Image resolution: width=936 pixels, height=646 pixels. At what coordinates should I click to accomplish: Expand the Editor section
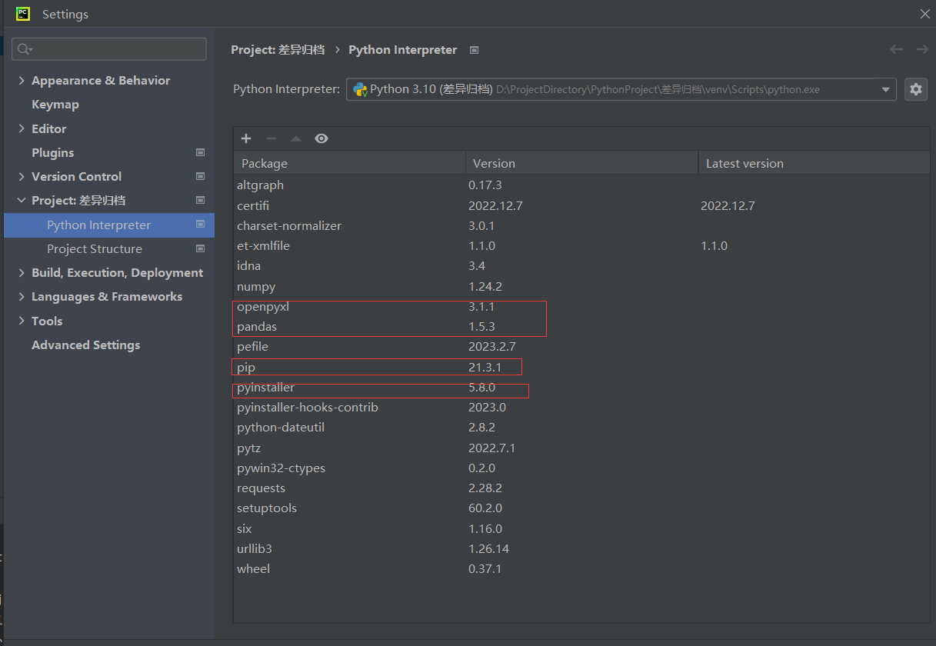[22, 128]
